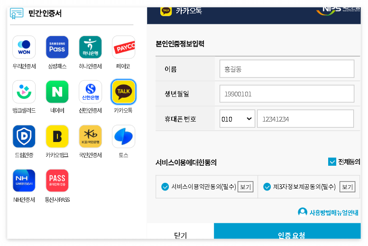Click the 삼성패스 label text
368x246 pixels.
(x=57, y=66)
